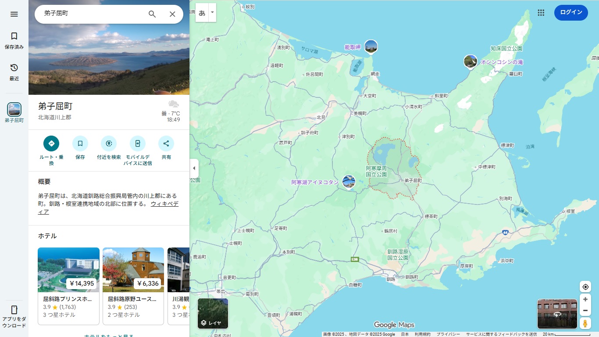Select the Street View pegman
The image size is (599, 337).
585,323
